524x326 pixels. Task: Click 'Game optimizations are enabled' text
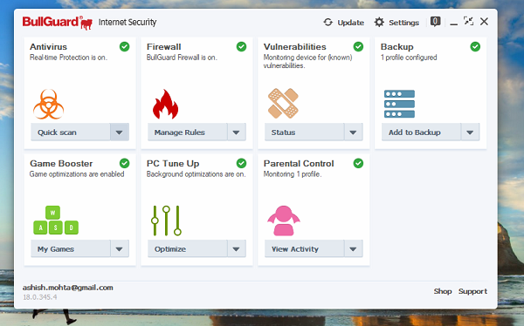(77, 174)
